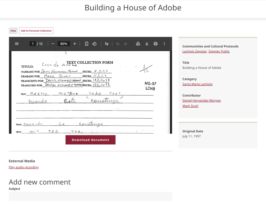
Task: Click the "/ 12" total pages text
Action: coord(40,44)
